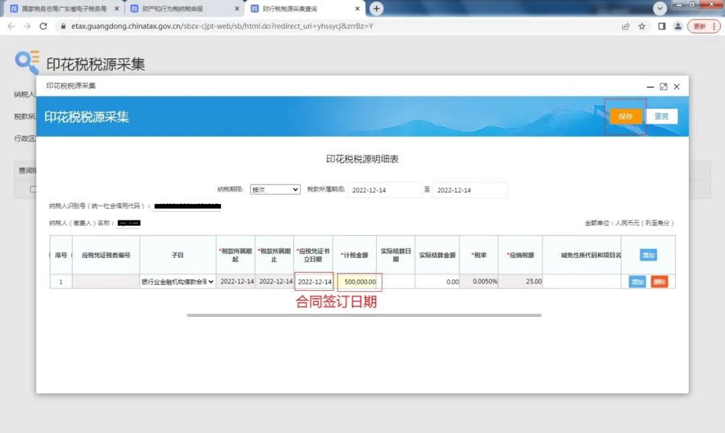The width and height of the screenshot is (725, 433).
Task: Click the start date field 2022-12-14
Action: coord(385,190)
